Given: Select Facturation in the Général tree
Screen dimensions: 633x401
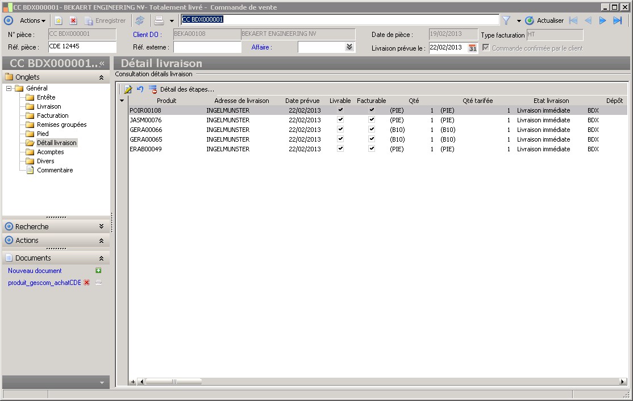Looking at the screenshot, I should (x=52, y=115).
